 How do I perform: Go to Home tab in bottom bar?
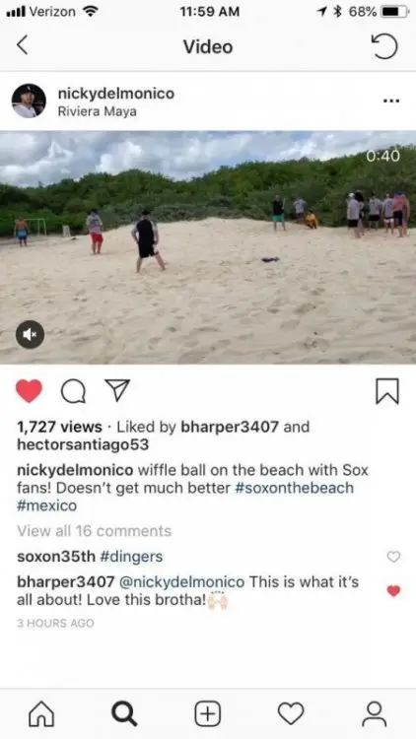(x=41, y=713)
